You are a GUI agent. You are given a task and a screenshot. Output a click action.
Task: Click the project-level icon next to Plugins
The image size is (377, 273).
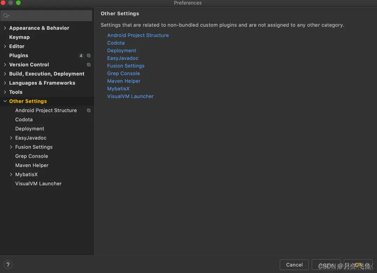pos(89,55)
